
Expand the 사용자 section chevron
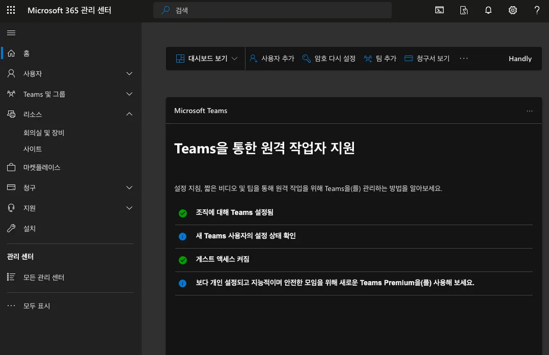(129, 73)
